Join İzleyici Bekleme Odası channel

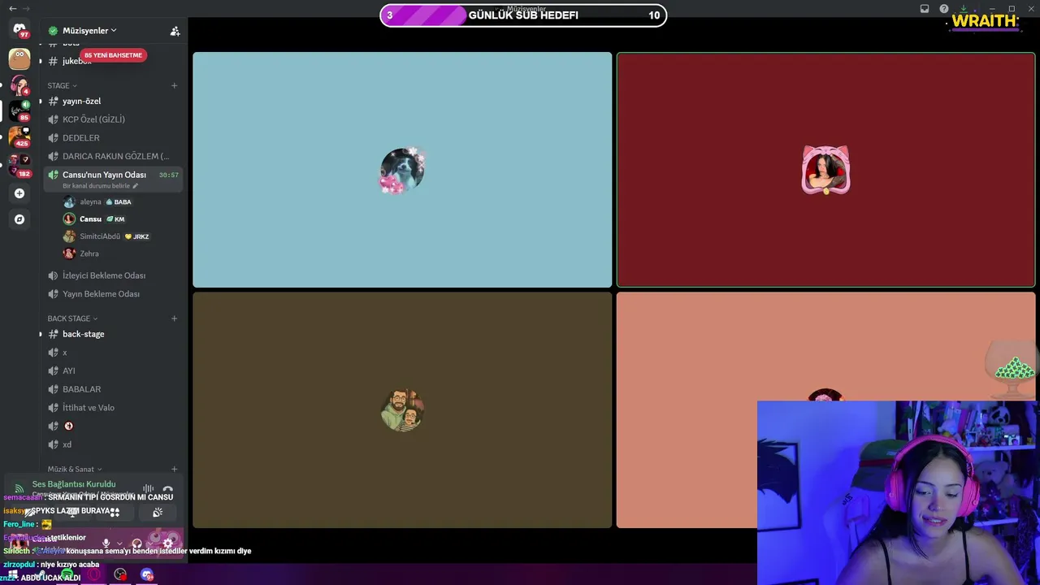[x=112, y=275]
